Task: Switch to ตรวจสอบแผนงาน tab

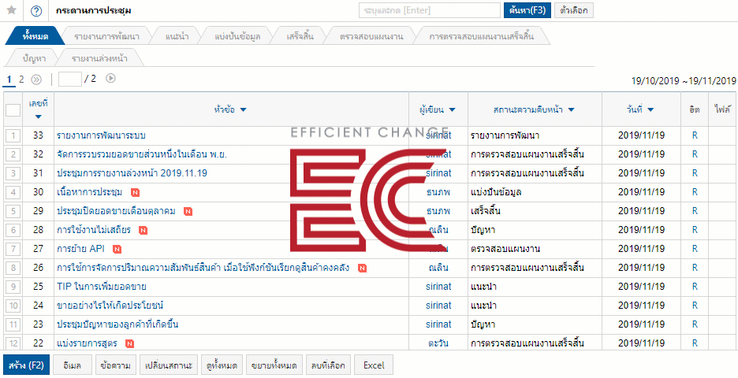Action: click(371, 36)
